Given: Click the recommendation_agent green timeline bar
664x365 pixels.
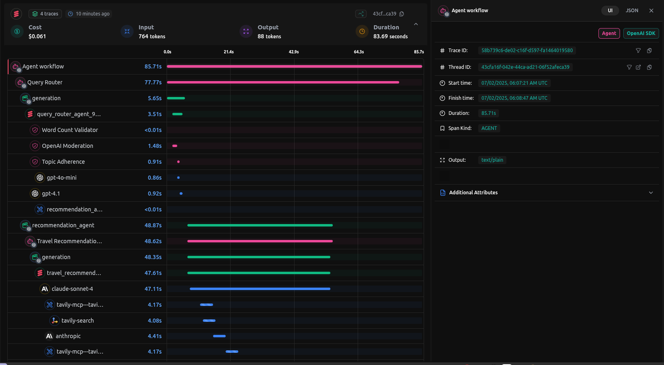Looking at the screenshot, I should coord(260,225).
